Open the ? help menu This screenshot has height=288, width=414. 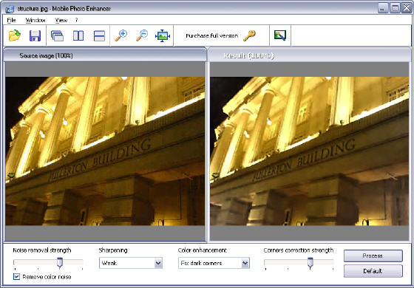pos(77,20)
